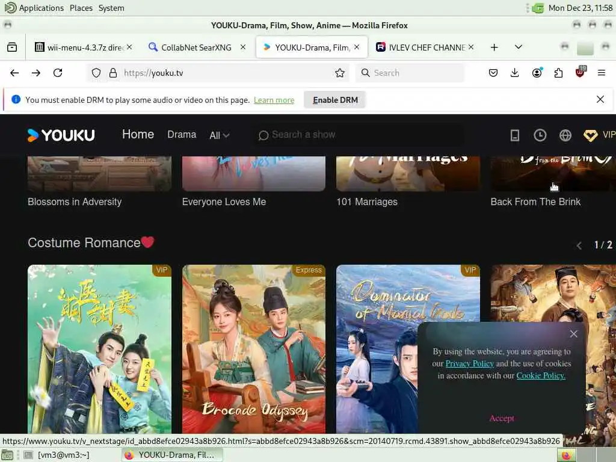Click the show desktop icon in taskbar
616x462 pixels.
[x=7, y=455]
